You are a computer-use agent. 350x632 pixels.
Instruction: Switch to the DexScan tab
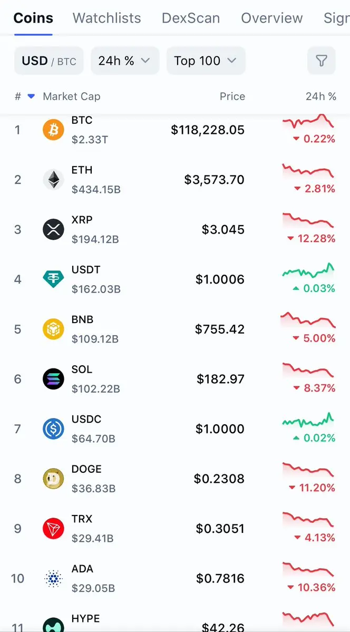point(191,18)
